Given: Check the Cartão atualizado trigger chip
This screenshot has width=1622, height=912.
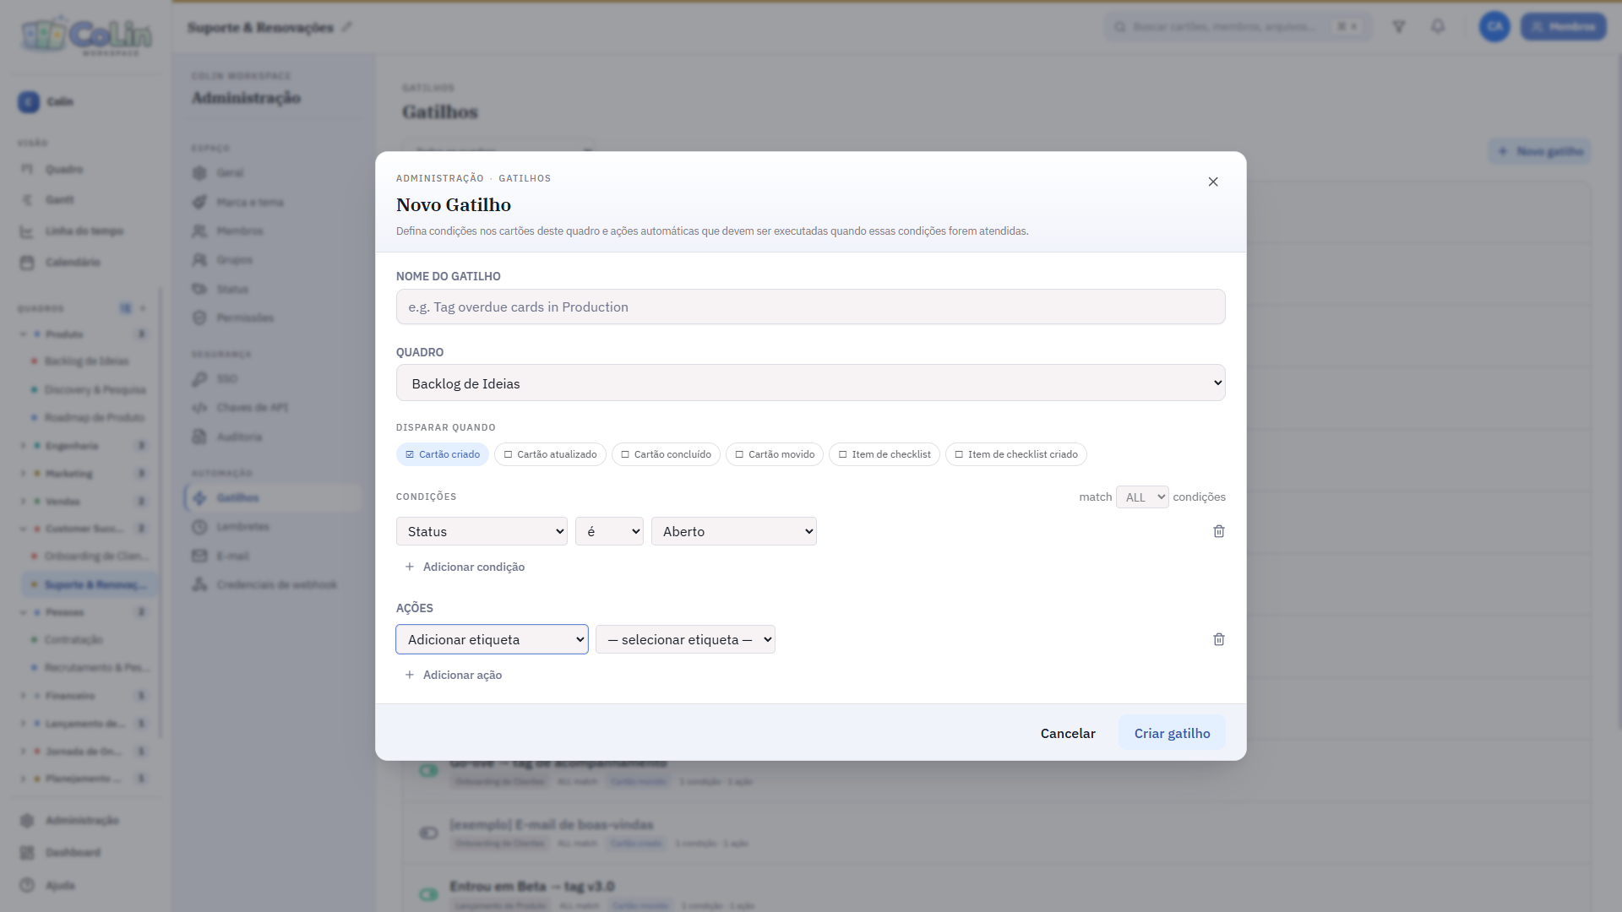Looking at the screenshot, I should (x=550, y=454).
